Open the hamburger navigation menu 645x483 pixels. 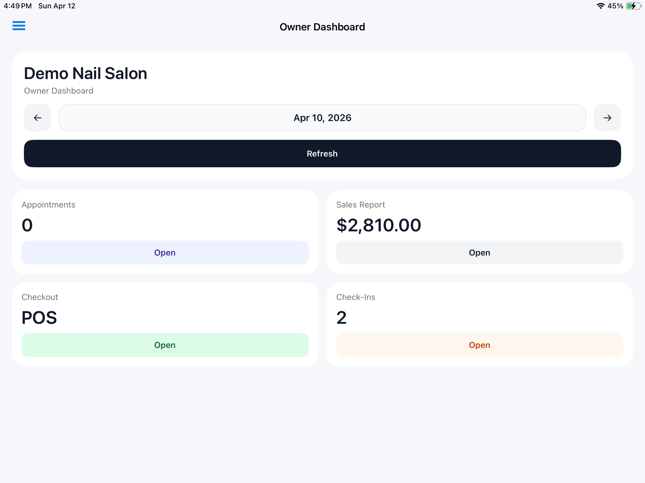pos(19,26)
